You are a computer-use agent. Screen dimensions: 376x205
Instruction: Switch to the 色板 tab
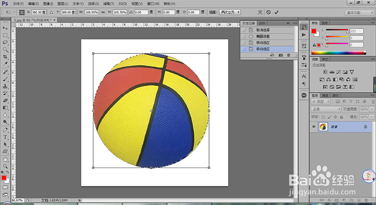coord(324,23)
